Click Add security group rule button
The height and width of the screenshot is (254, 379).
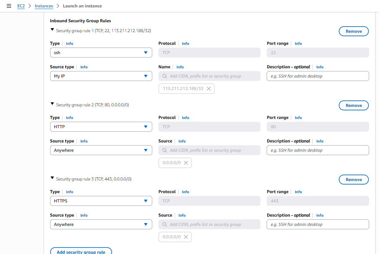click(x=81, y=252)
